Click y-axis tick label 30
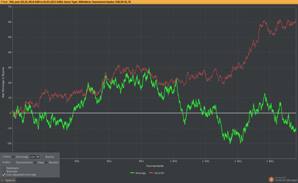Image resolution: width=298 pixels, height=183 pixels. (10, 67)
